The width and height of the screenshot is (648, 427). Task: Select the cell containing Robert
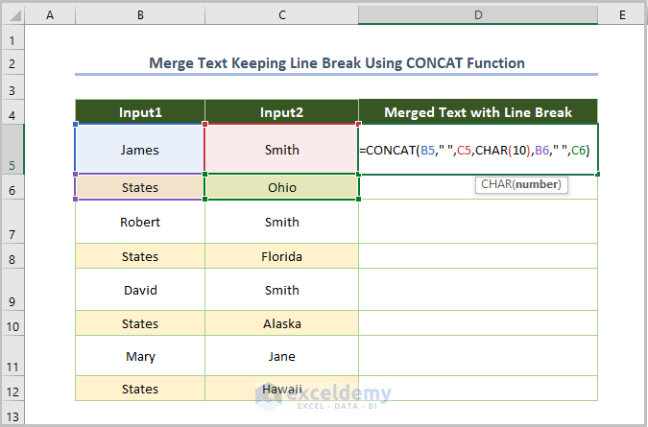tap(140, 222)
